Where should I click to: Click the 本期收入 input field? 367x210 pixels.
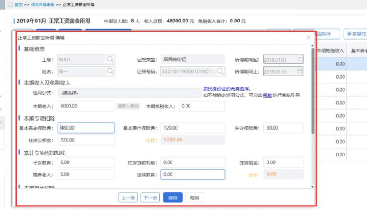click(x=86, y=106)
